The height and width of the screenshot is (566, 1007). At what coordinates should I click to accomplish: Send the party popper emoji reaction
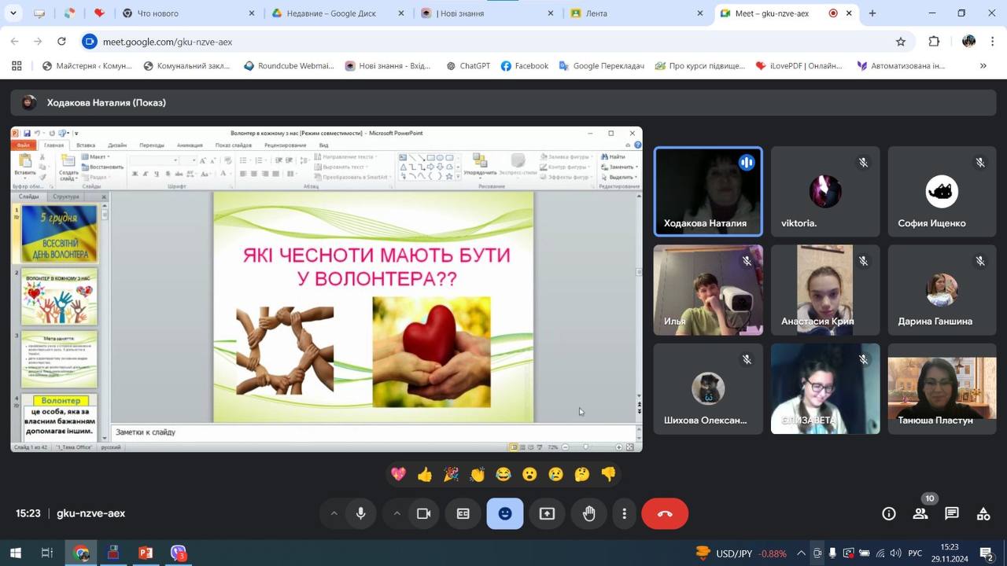[x=451, y=474]
